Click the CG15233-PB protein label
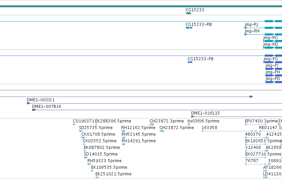 pos(200,59)
